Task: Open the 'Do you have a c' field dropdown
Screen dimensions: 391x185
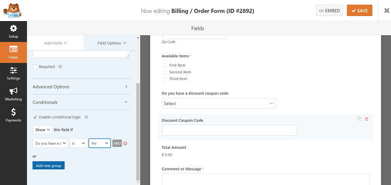Action: pos(50,143)
